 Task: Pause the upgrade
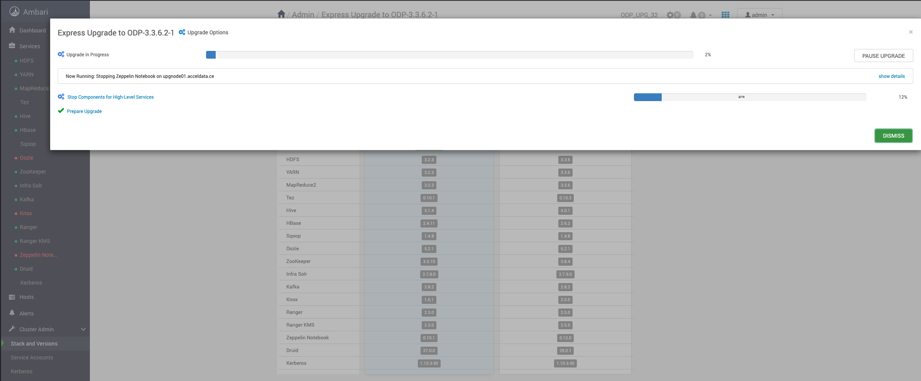(x=884, y=56)
